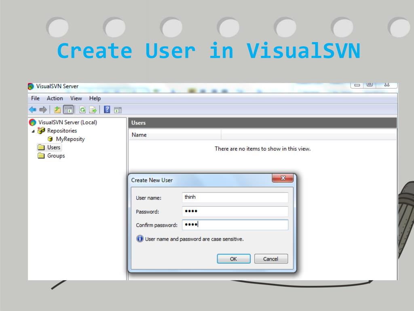Click the Up one level folder icon
Viewport: 414px width, 311px height.
click(x=57, y=109)
